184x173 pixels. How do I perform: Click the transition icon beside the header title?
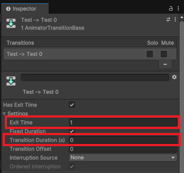click(11, 23)
